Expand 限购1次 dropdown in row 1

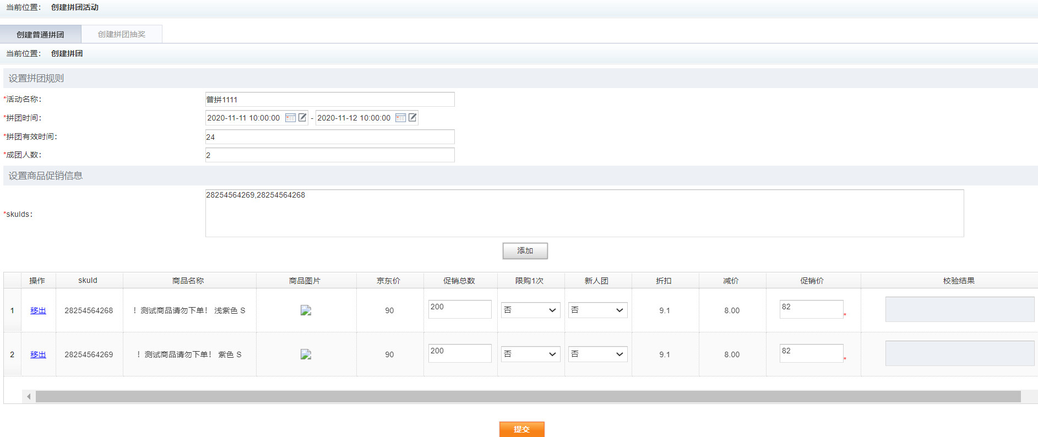[530, 310]
